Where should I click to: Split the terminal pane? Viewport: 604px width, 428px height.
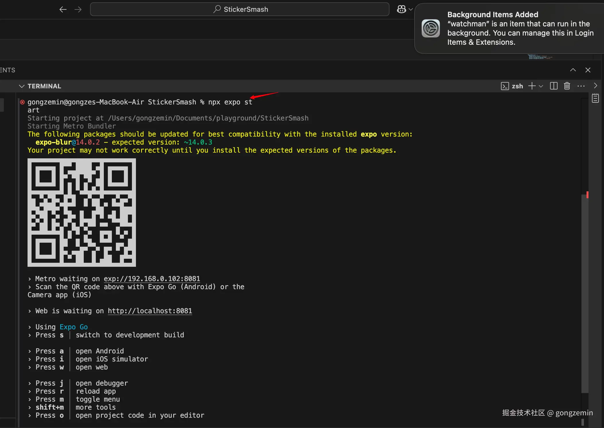click(x=554, y=86)
